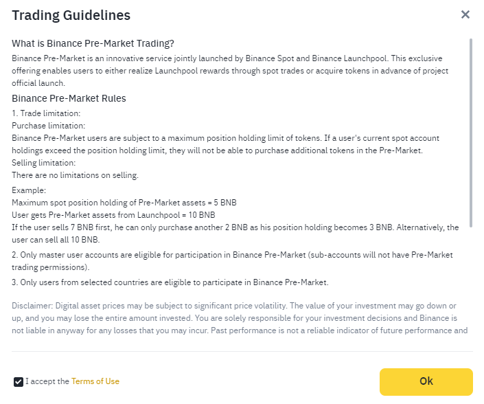Click the no limitations on selling sentence

tap(75, 175)
